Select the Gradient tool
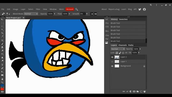Viewport: 172px width, 97px height. coord(2,54)
